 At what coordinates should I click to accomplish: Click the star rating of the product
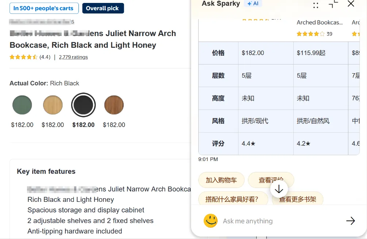(x=23, y=57)
